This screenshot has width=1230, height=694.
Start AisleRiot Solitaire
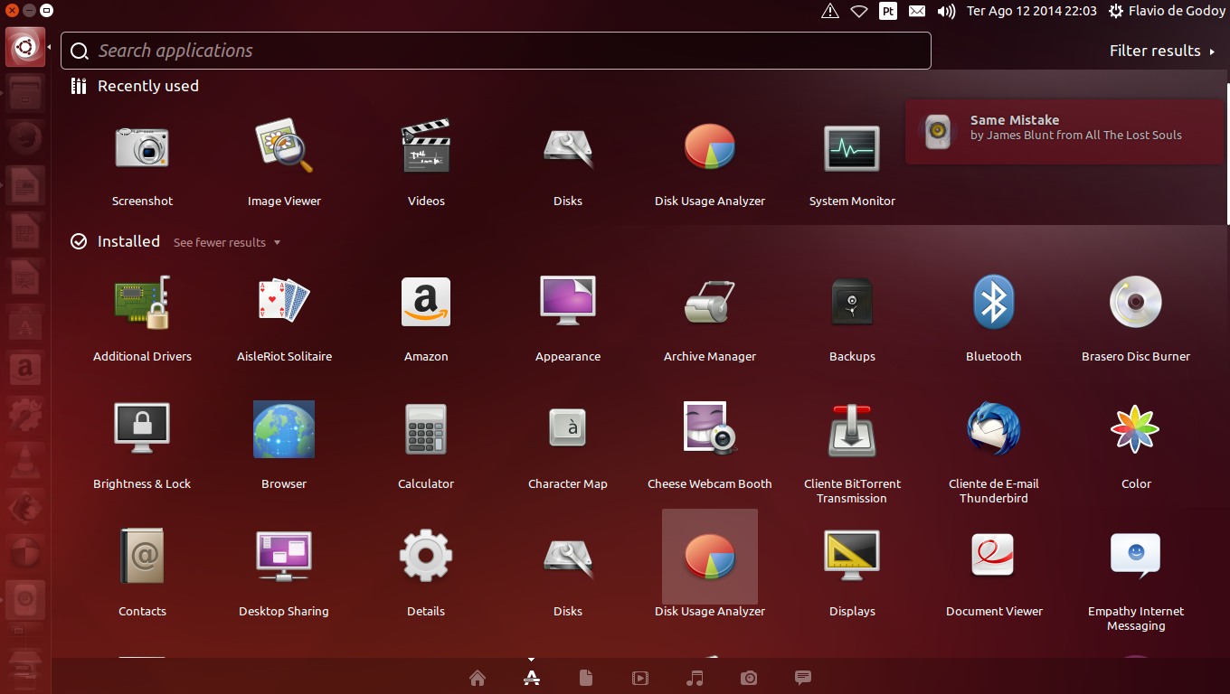[x=284, y=302]
